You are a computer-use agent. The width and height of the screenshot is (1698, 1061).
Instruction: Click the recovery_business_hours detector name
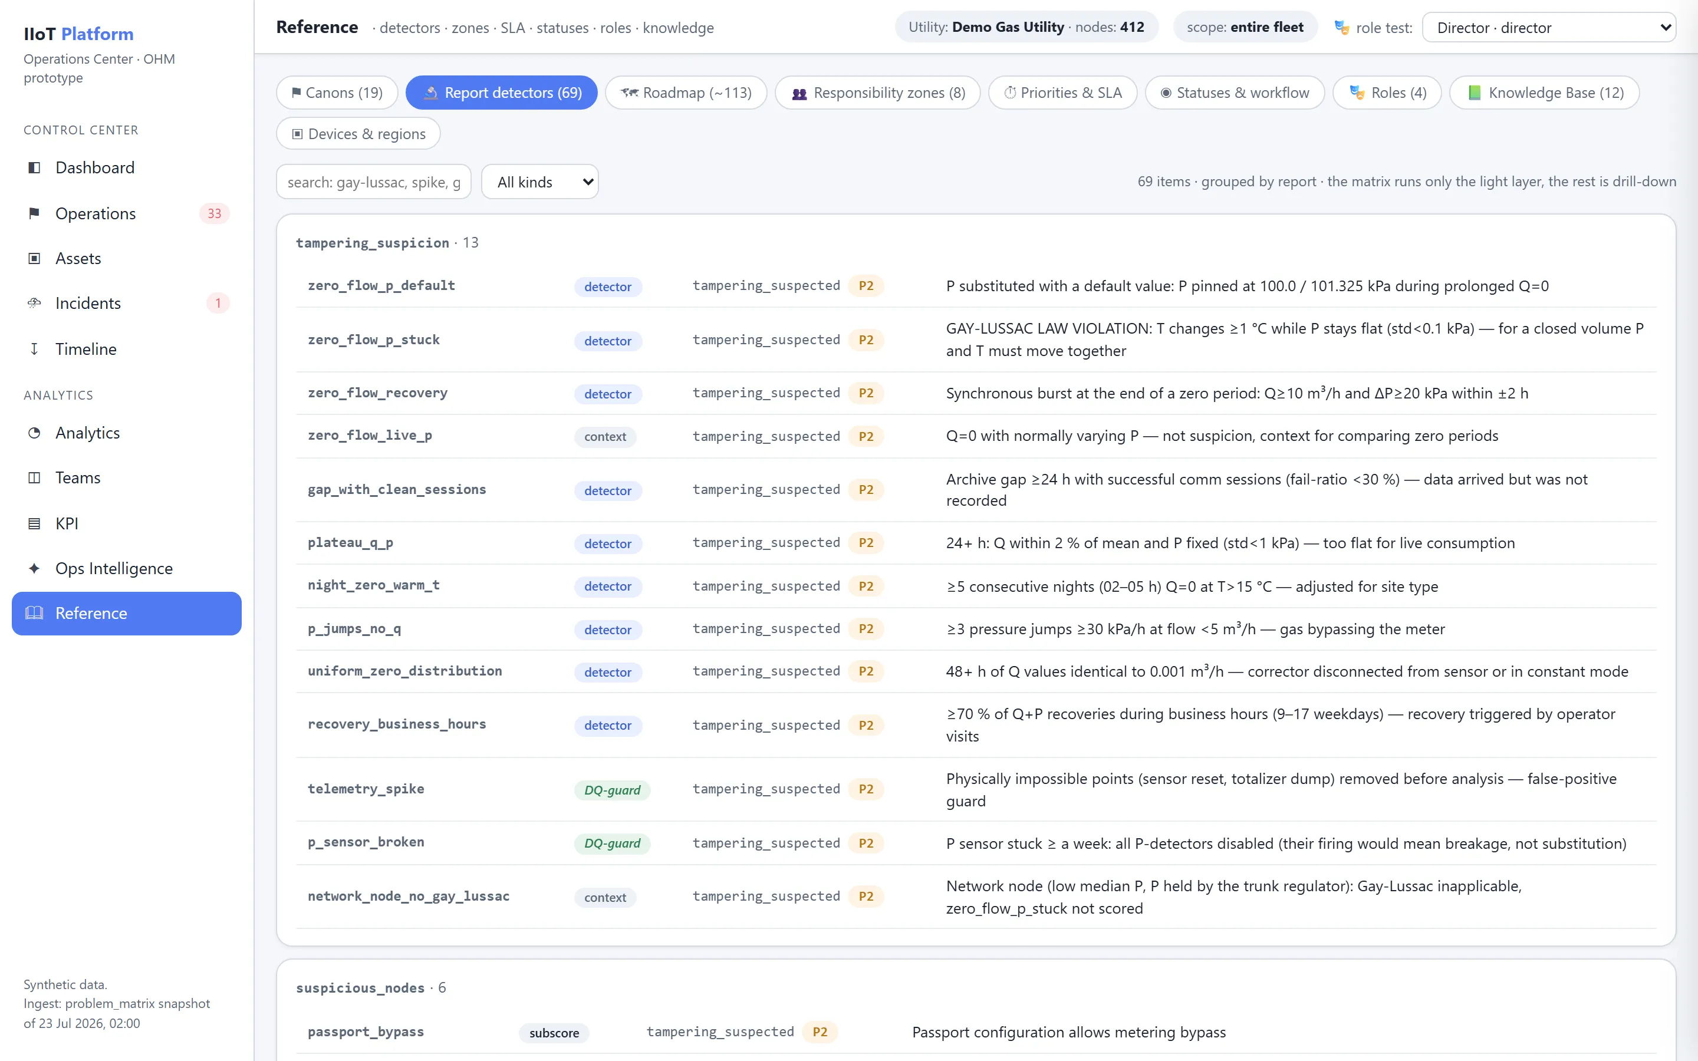pos(397,724)
